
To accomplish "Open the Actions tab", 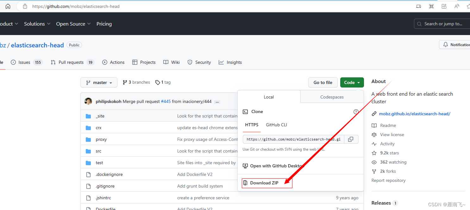I will [x=113, y=62].
